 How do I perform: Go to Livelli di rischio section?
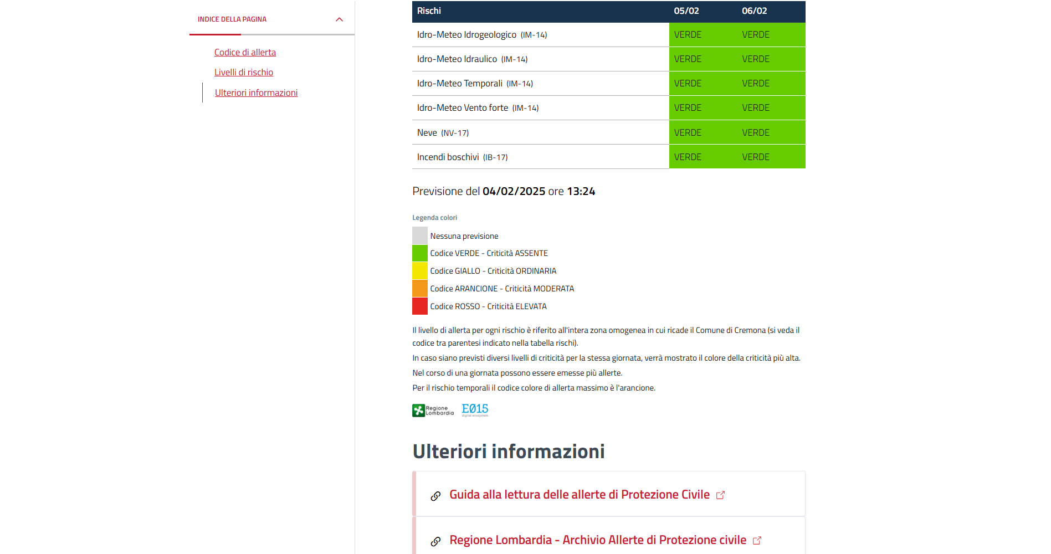coord(243,72)
